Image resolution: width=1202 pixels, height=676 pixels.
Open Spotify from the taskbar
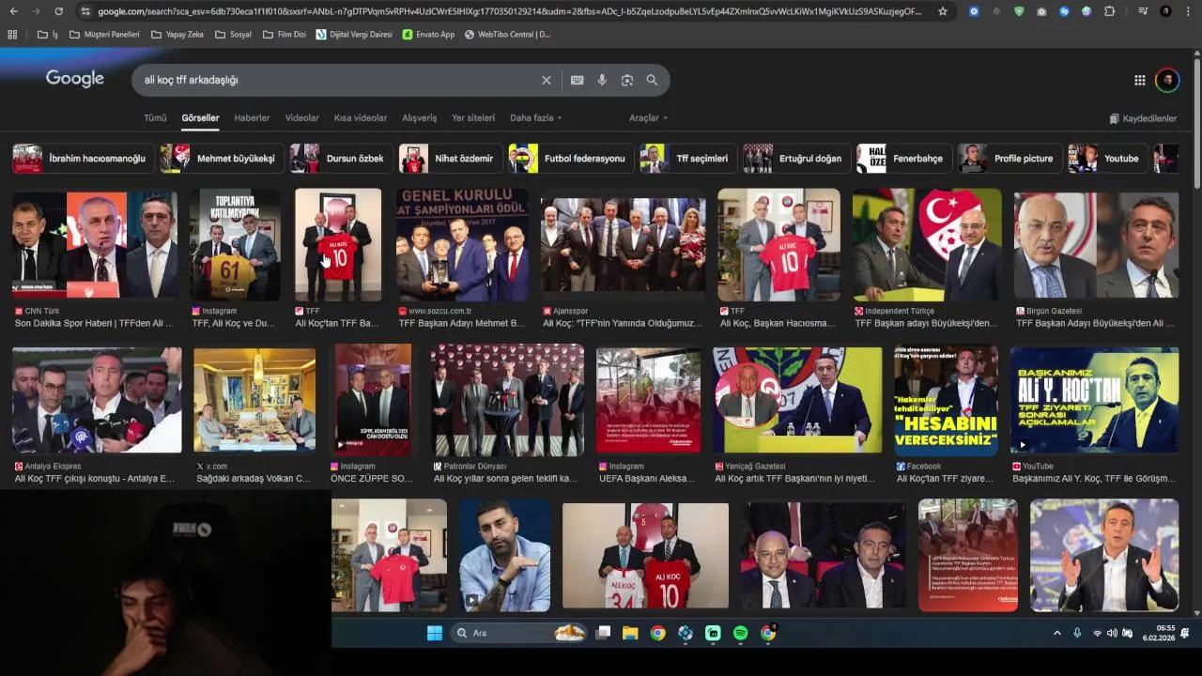[x=740, y=633]
